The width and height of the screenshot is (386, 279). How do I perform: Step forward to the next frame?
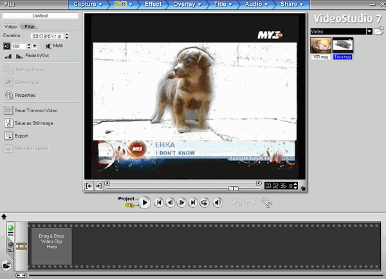tap(181, 203)
